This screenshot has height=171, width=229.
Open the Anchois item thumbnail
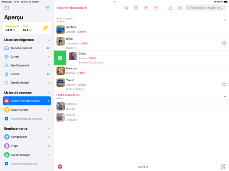click(x=61, y=29)
